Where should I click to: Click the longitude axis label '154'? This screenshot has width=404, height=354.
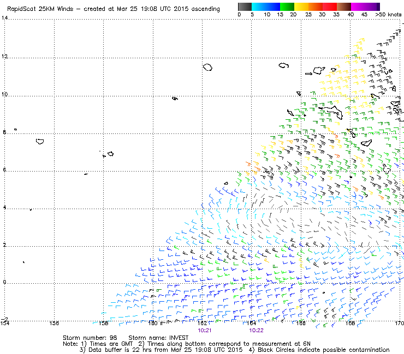[x=4, y=323]
